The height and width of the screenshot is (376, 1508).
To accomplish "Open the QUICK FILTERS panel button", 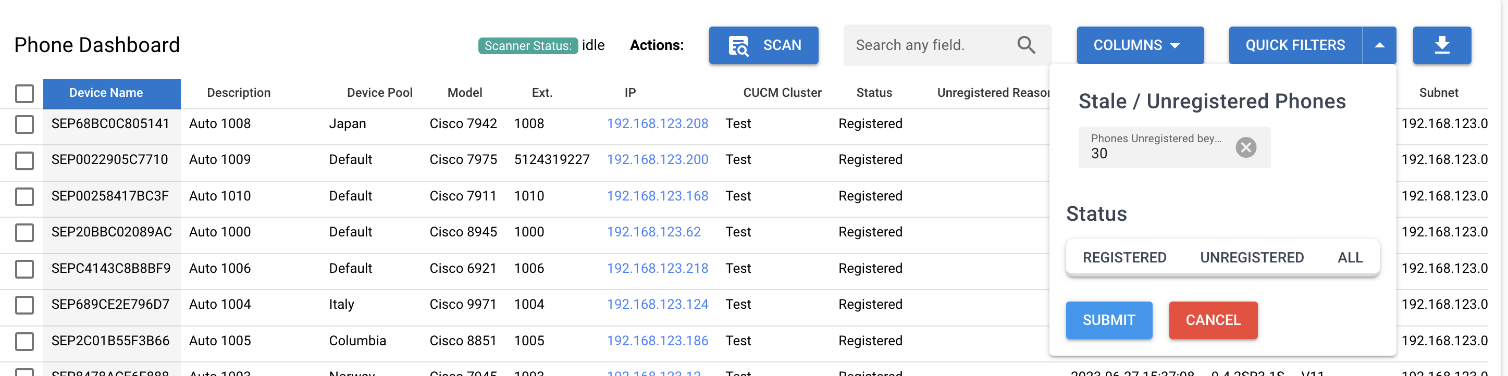I will (1294, 45).
